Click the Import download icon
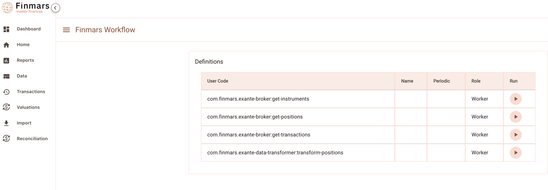The height and width of the screenshot is (190, 548). click(x=6, y=123)
